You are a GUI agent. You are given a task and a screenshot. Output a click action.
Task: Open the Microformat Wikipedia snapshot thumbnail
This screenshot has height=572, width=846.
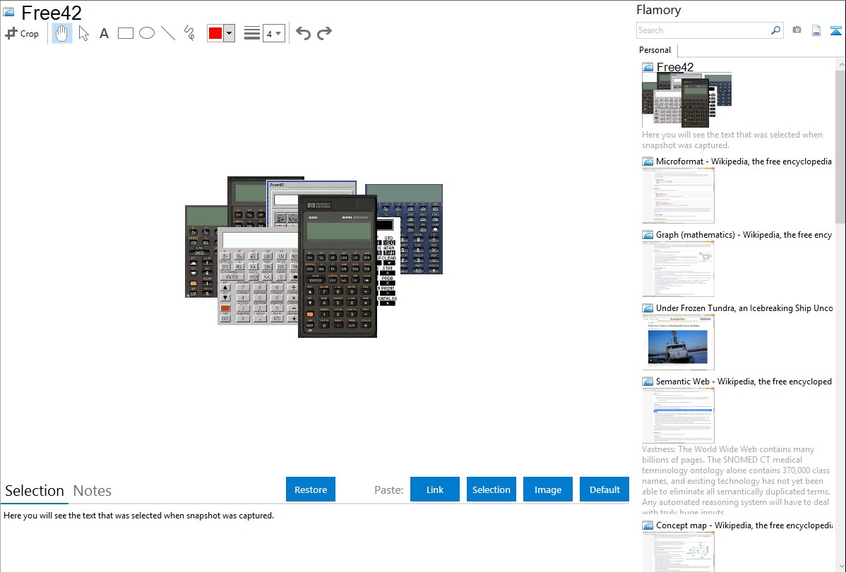pos(678,195)
